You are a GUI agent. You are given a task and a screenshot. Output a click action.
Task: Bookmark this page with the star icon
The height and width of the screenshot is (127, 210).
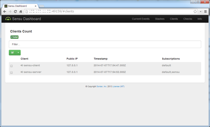pyautogui.click(x=195, y=12)
